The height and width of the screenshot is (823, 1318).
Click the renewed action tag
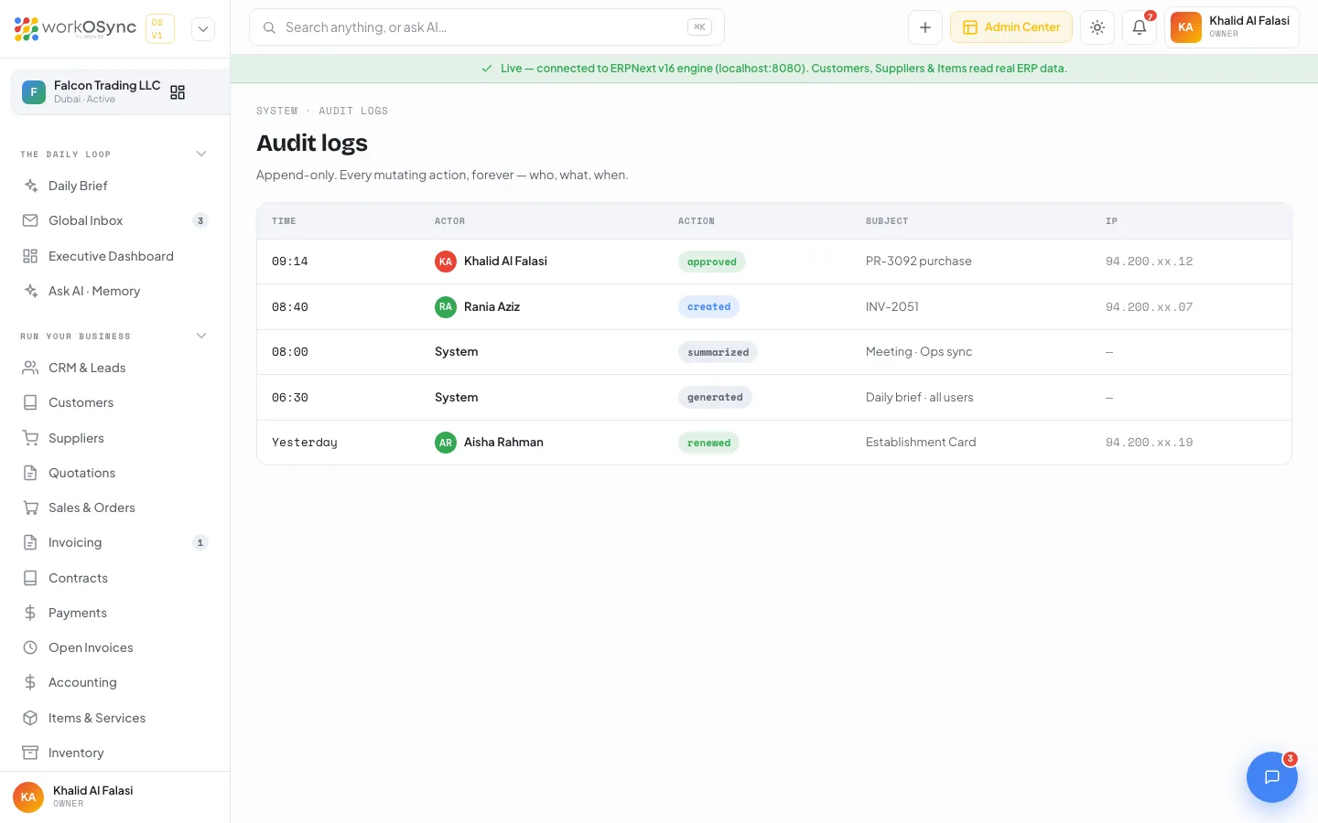pyautogui.click(x=709, y=443)
